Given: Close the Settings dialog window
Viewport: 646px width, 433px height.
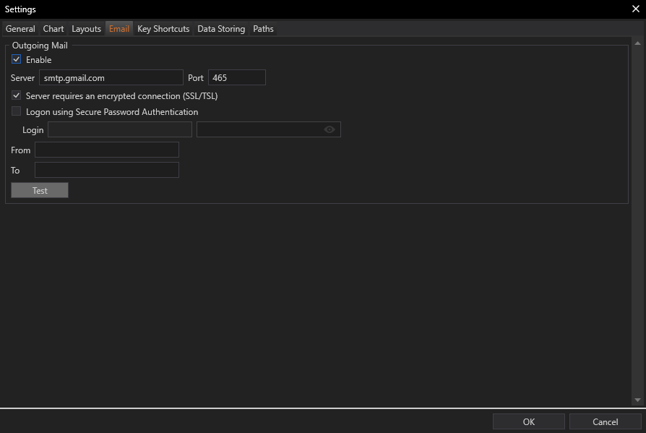Looking at the screenshot, I should pos(635,9).
